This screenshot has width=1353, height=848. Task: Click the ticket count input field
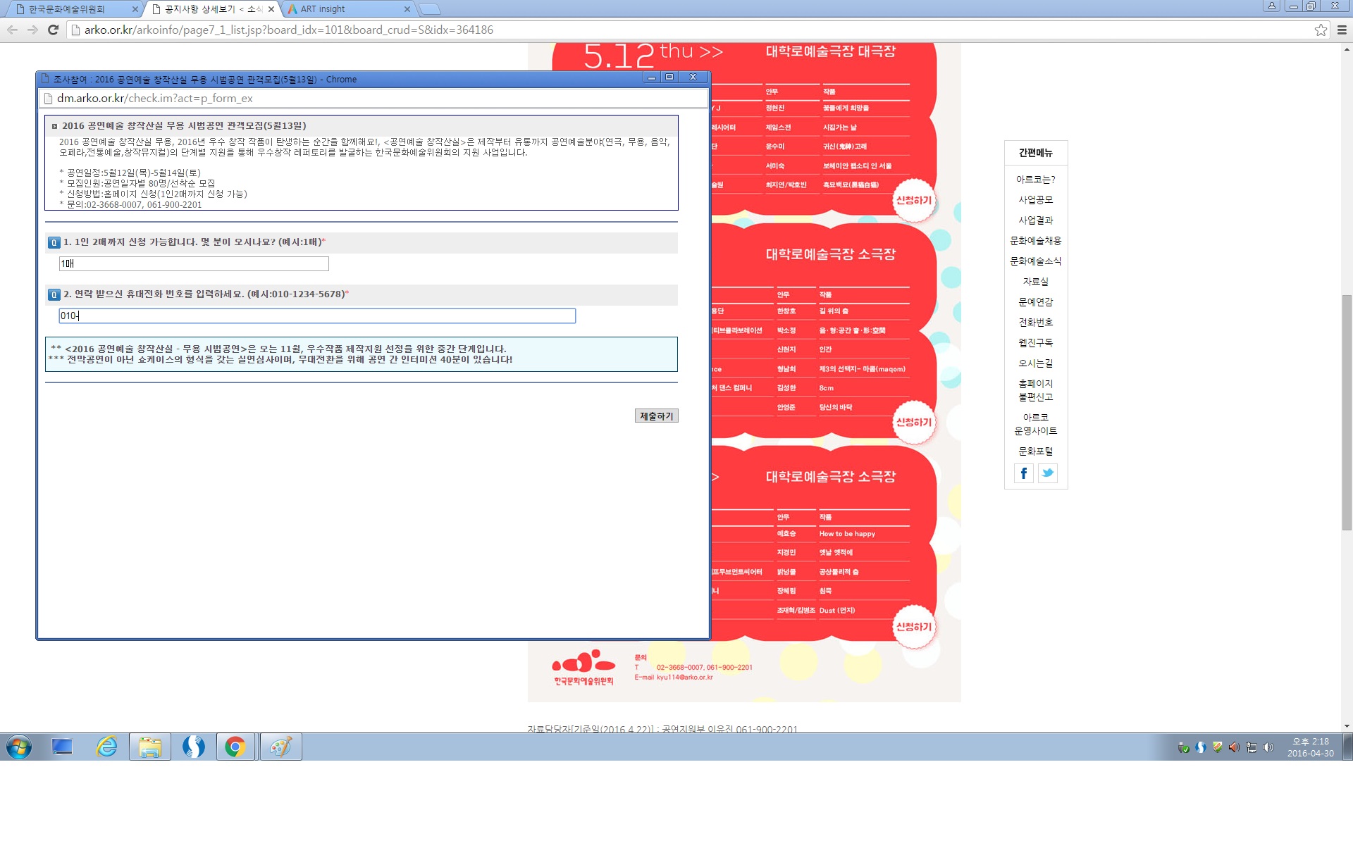click(194, 263)
